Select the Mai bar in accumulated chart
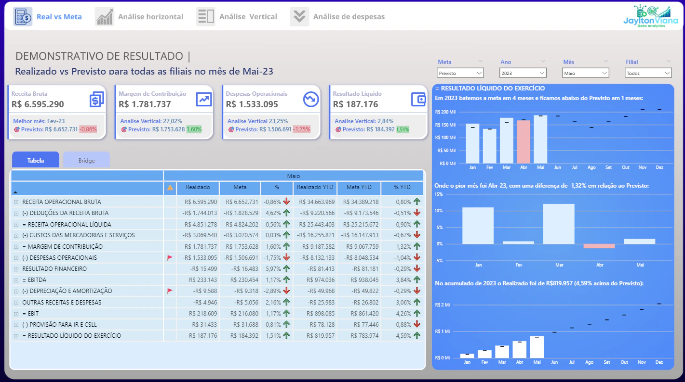The image size is (685, 382). point(537,347)
